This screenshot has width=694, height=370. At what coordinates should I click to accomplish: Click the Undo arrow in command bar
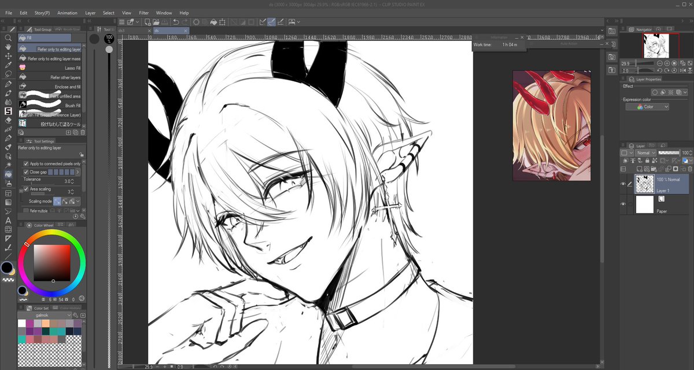tap(176, 22)
